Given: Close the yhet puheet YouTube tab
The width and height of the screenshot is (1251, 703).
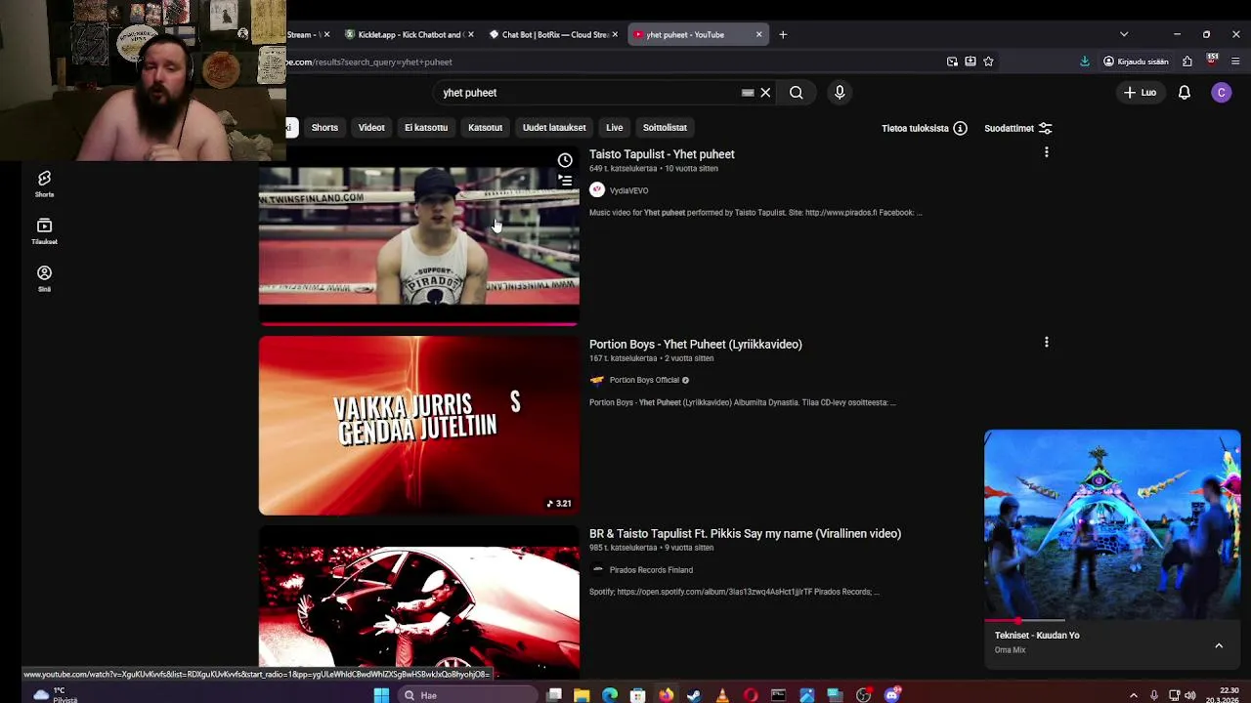Looking at the screenshot, I should (758, 34).
